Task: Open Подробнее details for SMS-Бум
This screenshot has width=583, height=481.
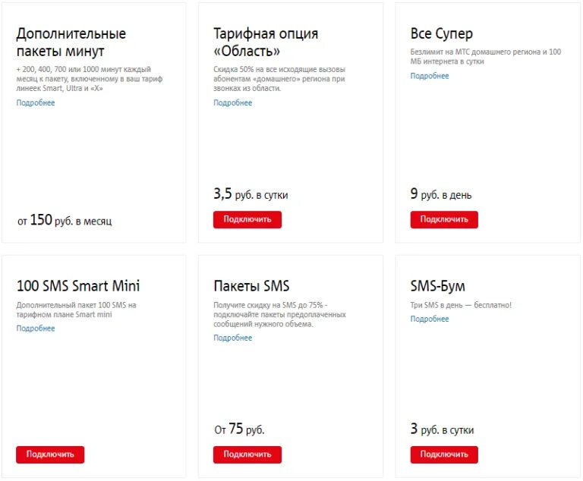Action: pos(430,319)
